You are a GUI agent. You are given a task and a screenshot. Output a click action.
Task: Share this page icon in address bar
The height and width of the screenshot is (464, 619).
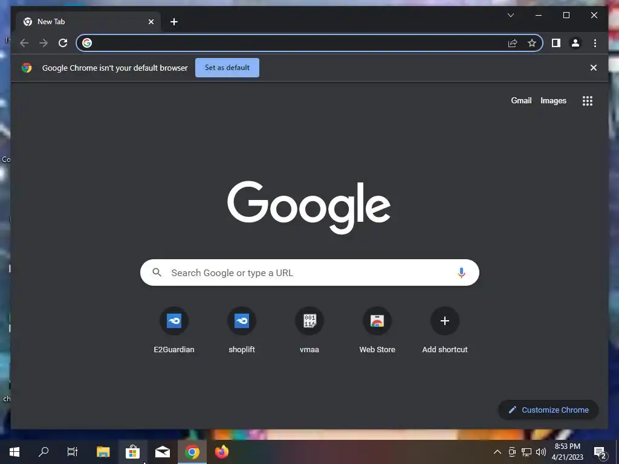tap(513, 43)
